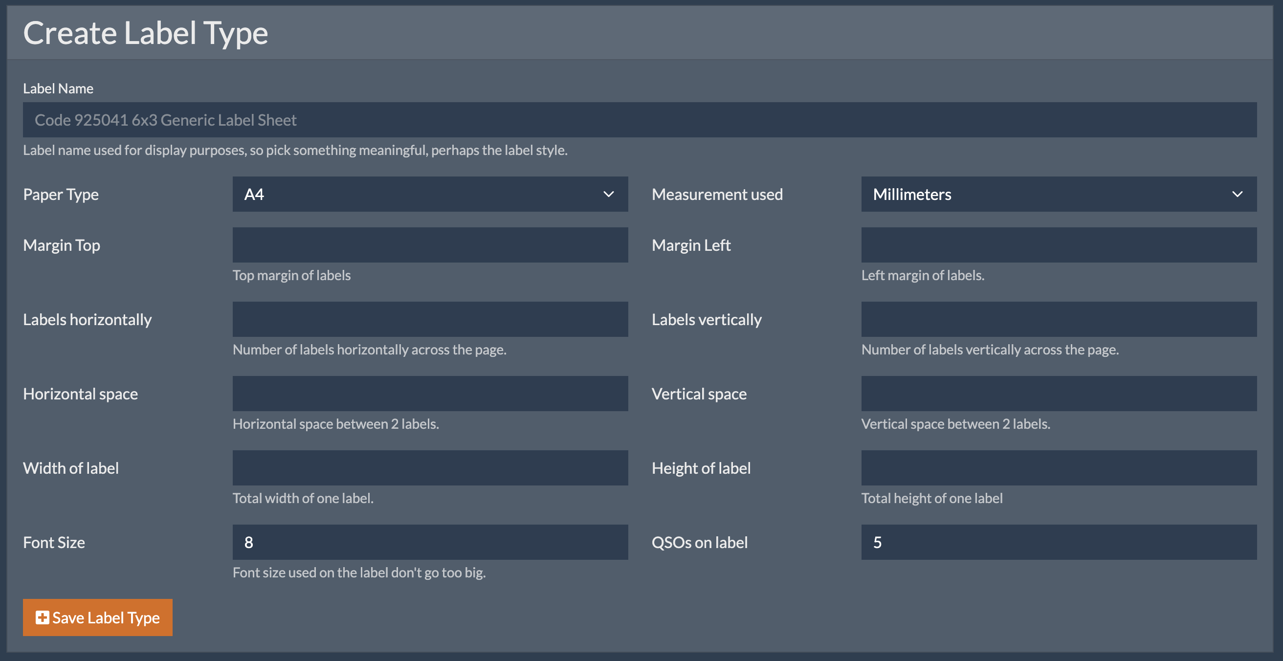Viewport: 1283px width, 661px height.
Task: Click into the Horizontal space field
Action: [x=430, y=394]
